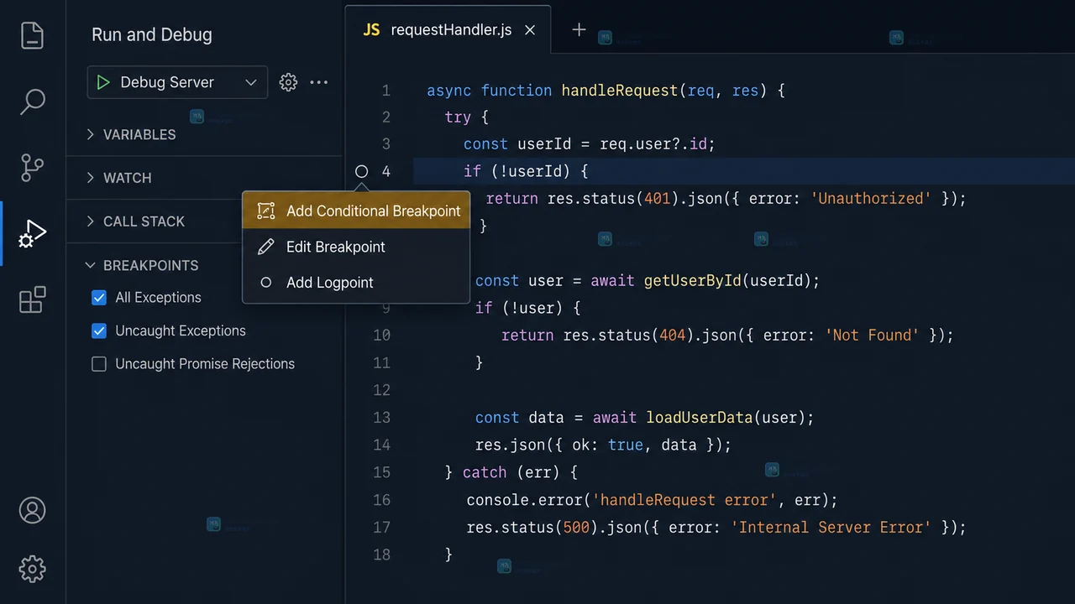Open the Extensions blocks icon
1075x604 pixels.
tap(32, 299)
